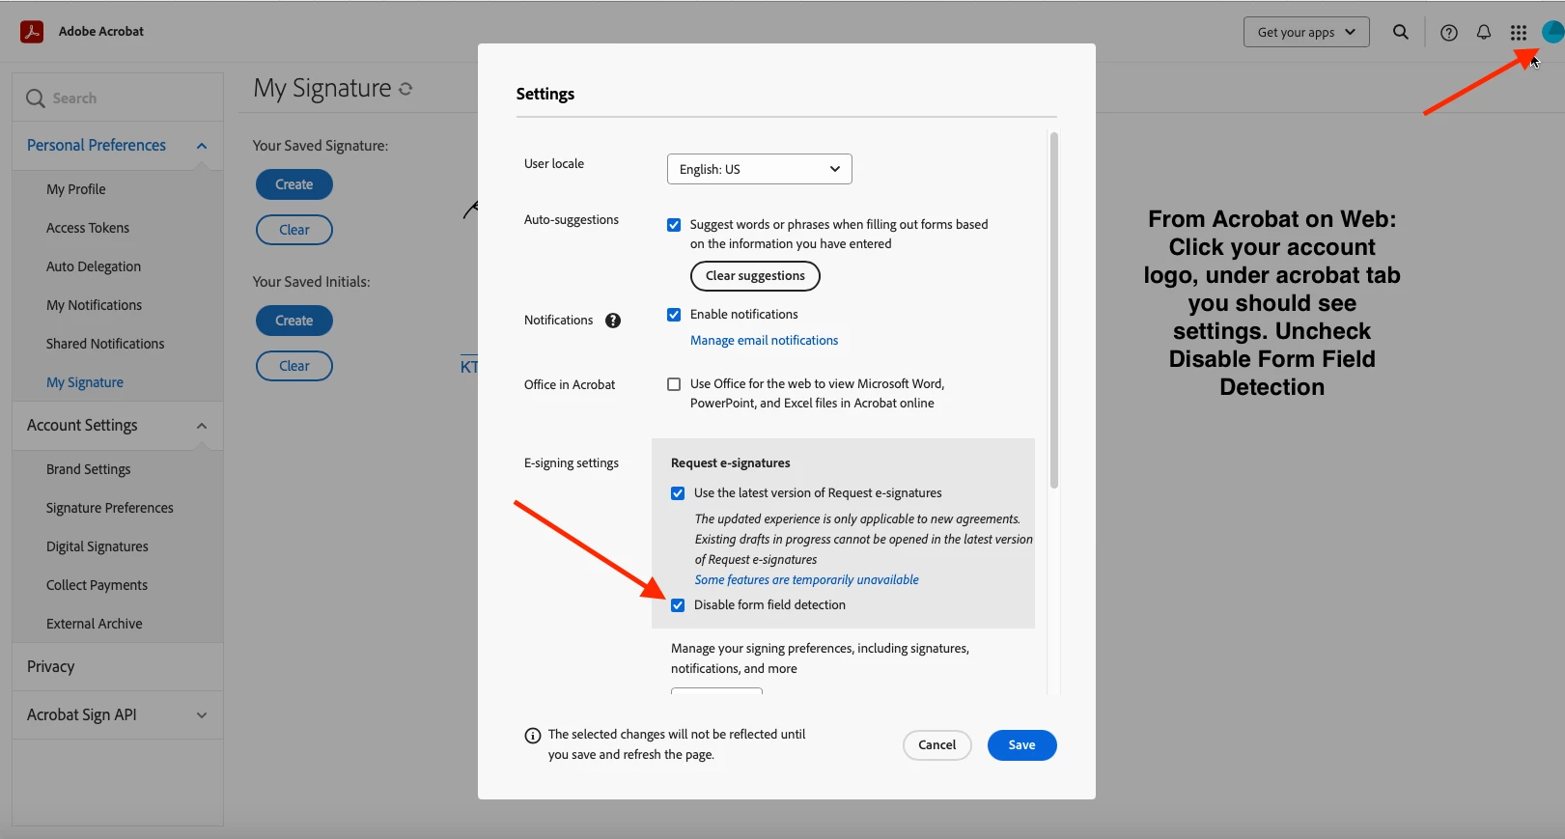Screen dimensions: 1565x839
Task: Open Digital Signatures in sidebar
Action: (98, 546)
